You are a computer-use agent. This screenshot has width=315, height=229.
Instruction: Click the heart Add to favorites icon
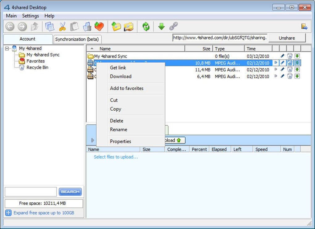click(x=99, y=26)
